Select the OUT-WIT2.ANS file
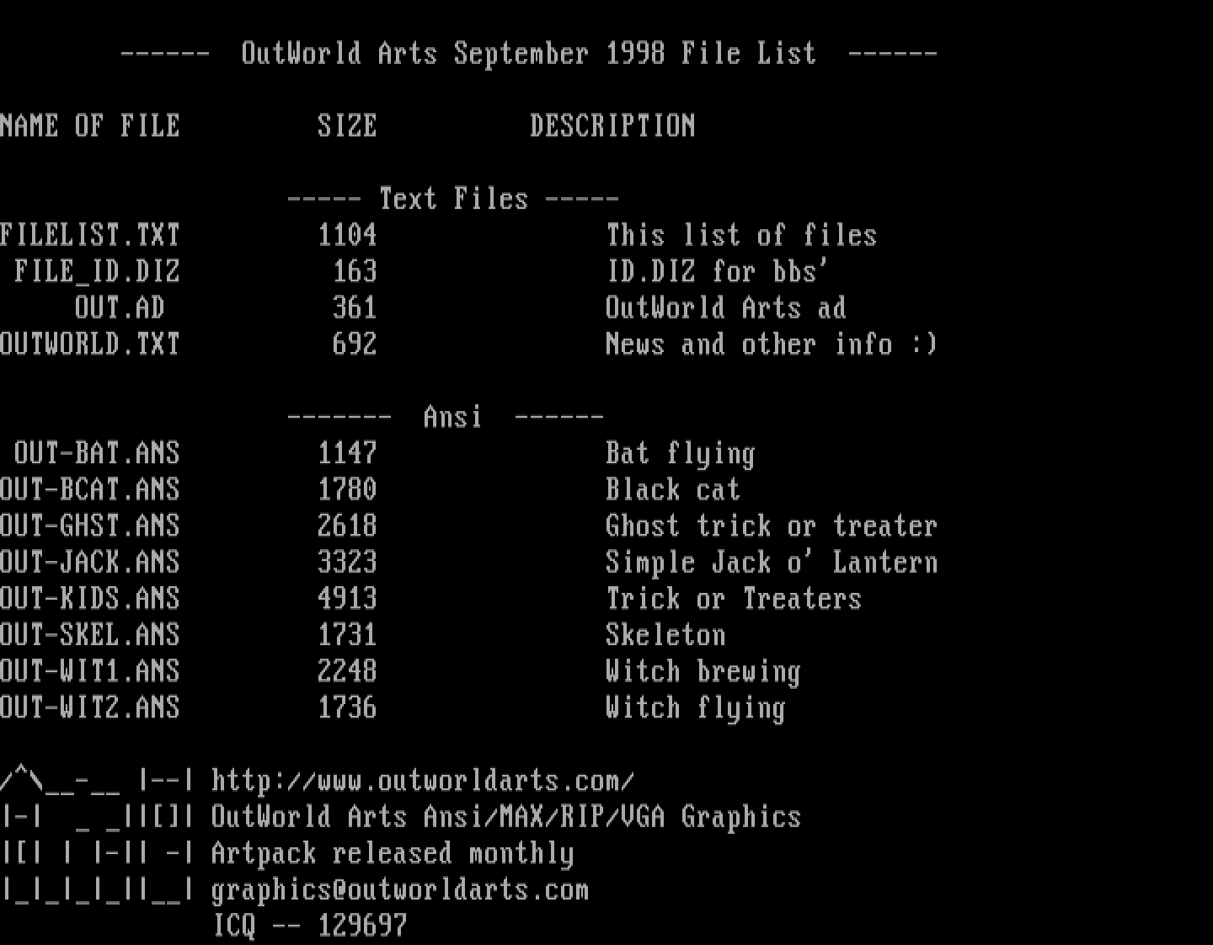Viewport: 1213px width, 945px height. pos(90,707)
